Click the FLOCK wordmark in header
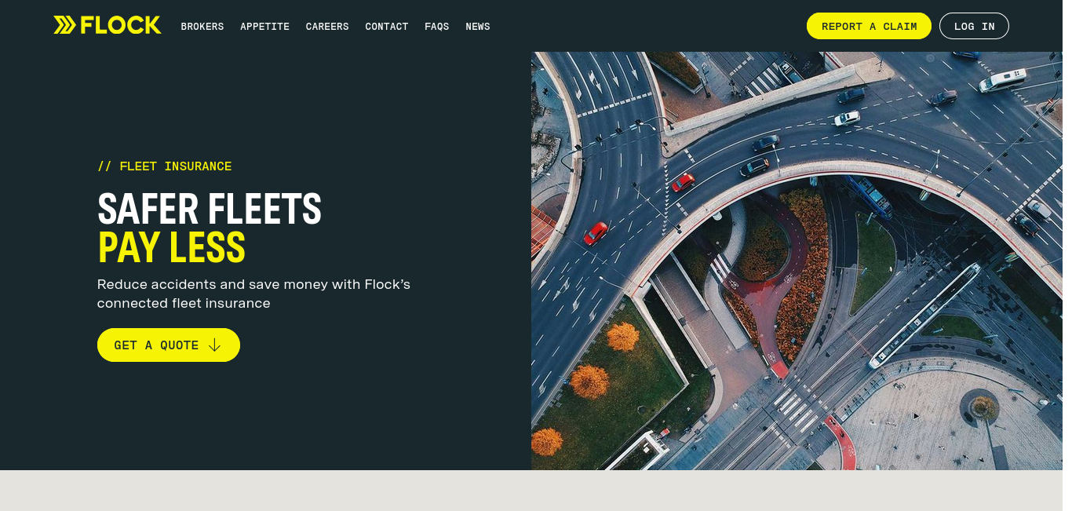 [x=121, y=25]
